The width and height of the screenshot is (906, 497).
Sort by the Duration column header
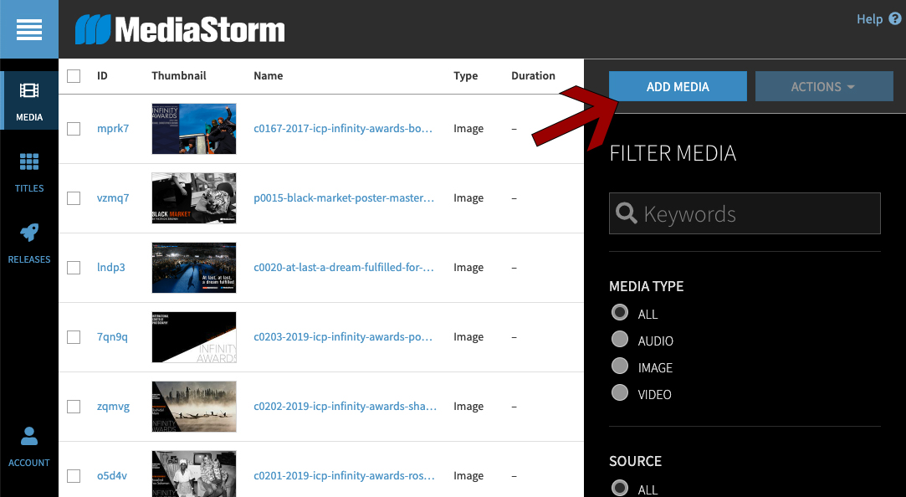533,76
